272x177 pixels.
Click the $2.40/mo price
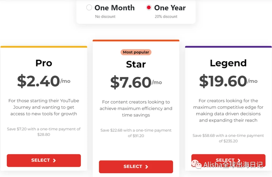(44, 81)
